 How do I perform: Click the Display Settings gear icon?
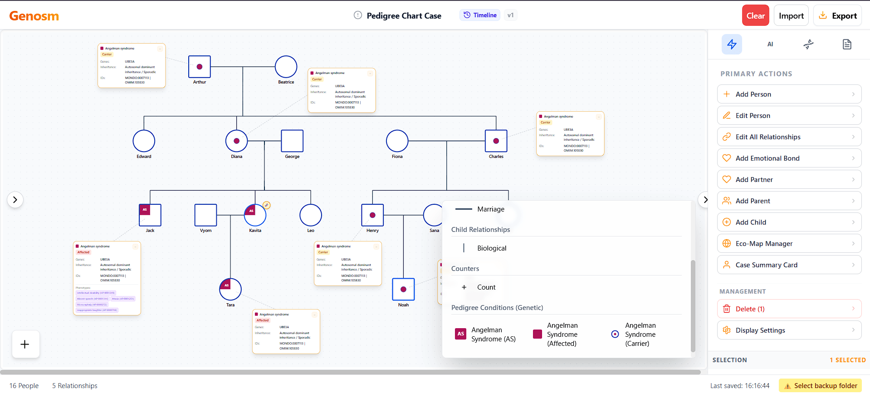(727, 330)
